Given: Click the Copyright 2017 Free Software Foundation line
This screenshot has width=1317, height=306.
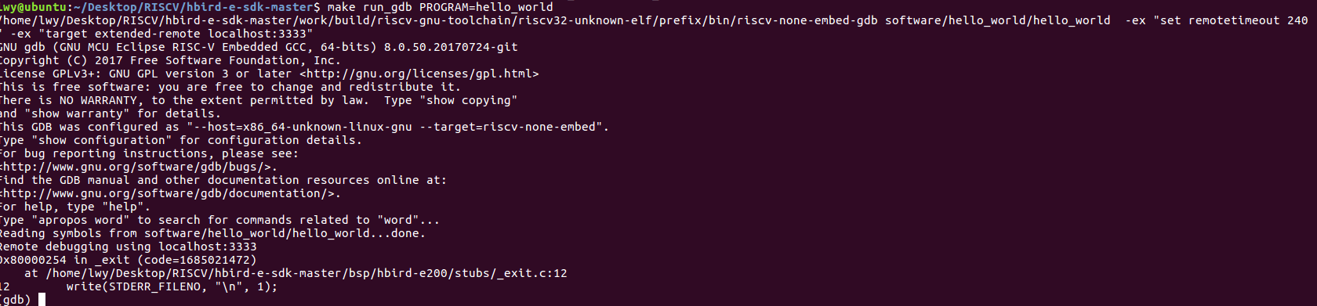Looking at the screenshot, I should click(170, 60).
